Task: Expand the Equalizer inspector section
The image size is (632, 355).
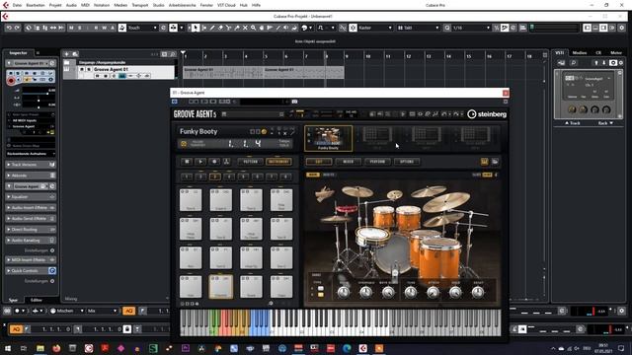Action: [x=31, y=197]
